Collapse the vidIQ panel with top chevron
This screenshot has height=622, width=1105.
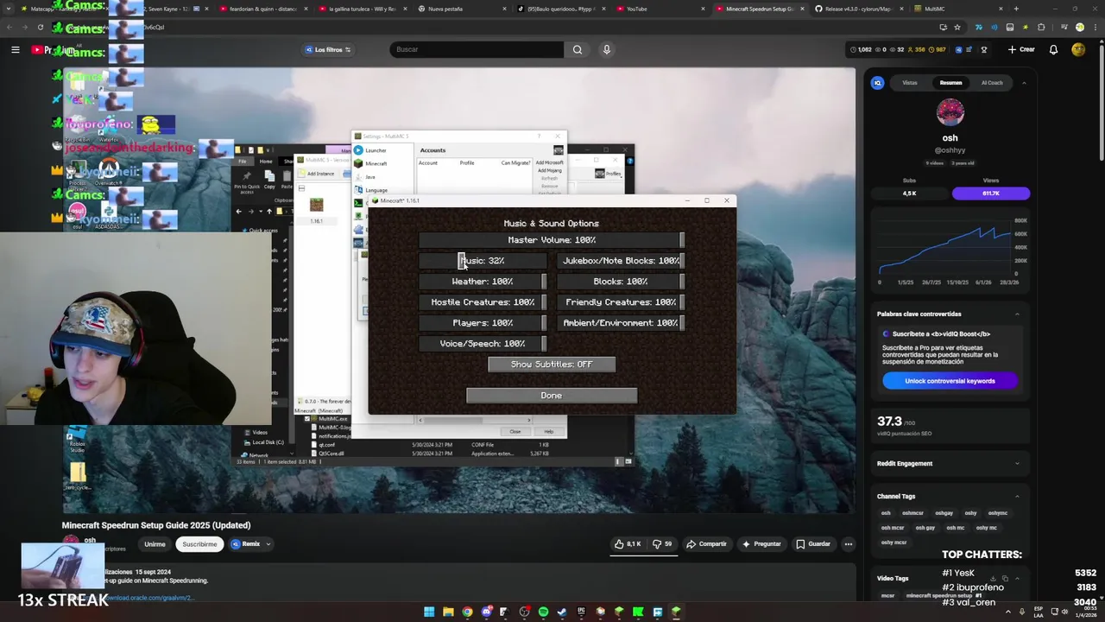[1024, 83]
